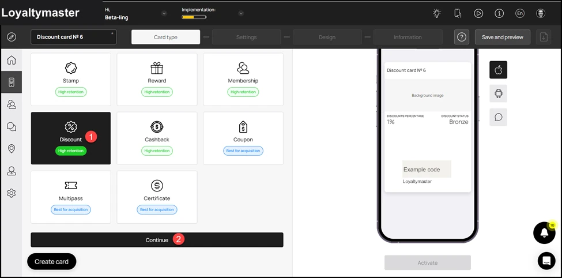Screen dimensions: 562x278
Task: Switch preview to Android device
Action: click(x=498, y=93)
